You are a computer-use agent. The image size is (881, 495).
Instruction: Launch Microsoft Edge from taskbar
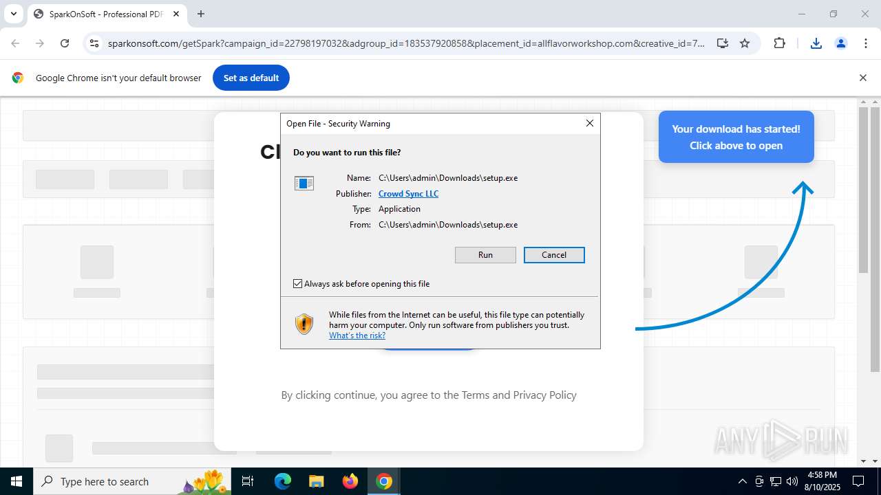click(283, 481)
